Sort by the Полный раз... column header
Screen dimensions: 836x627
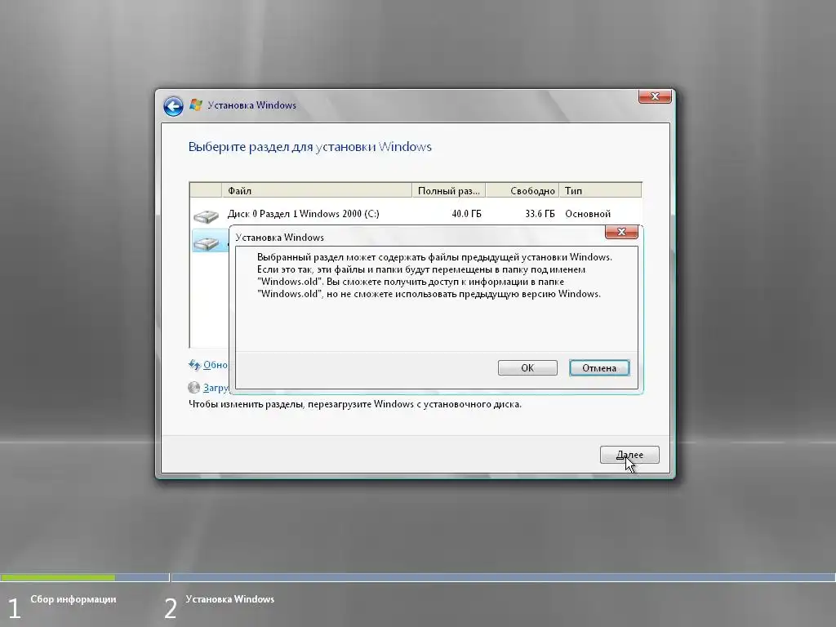(448, 190)
